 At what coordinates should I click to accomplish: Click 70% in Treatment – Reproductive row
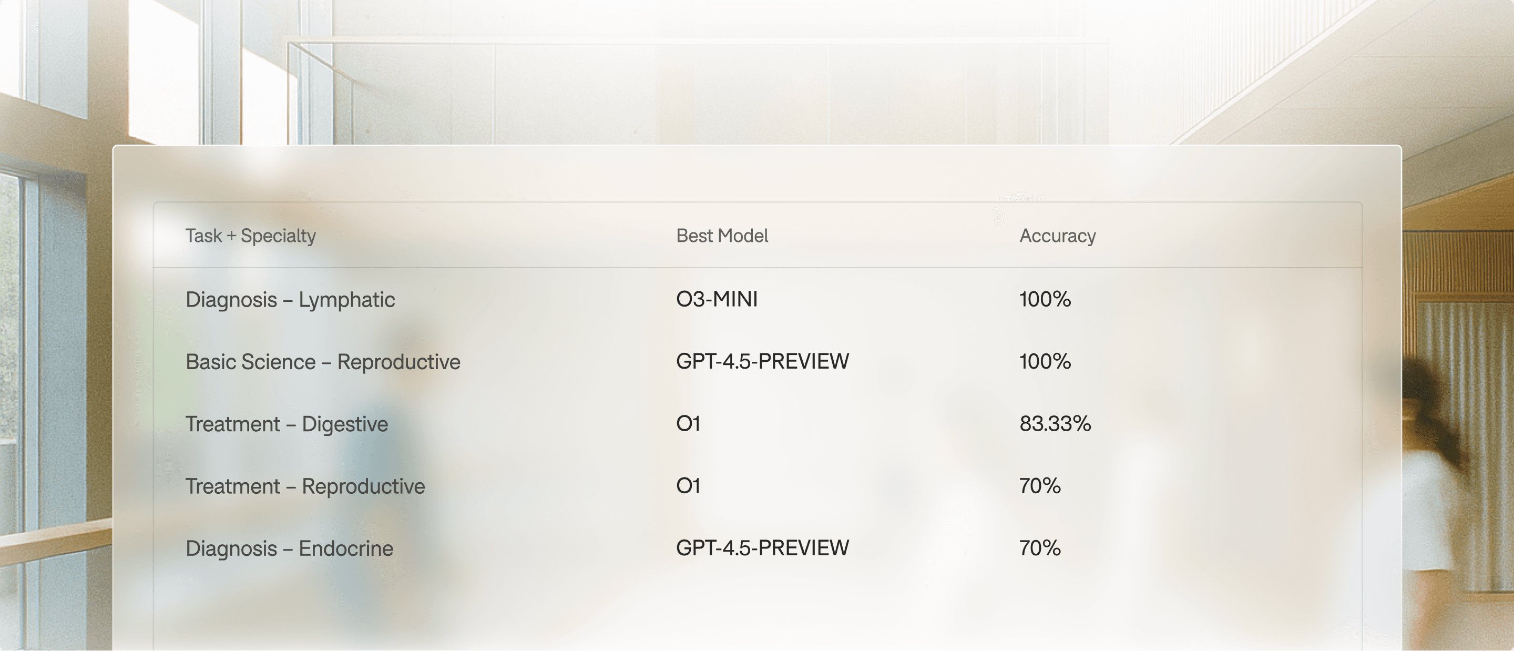[1039, 486]
